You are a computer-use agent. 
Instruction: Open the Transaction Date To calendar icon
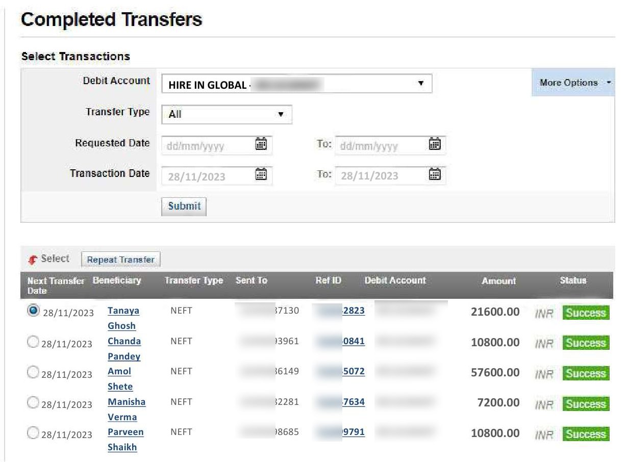[x=434, y=175]
